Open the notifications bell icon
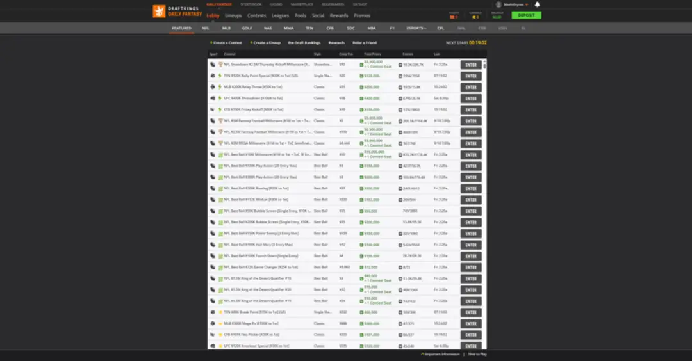This screenshot has height=361, width=692. tap(537, 4)
